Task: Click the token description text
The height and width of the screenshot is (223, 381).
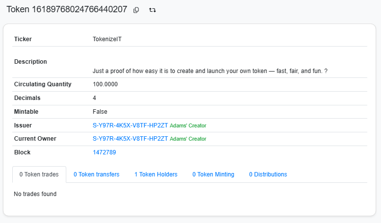Action: (210, 71)
